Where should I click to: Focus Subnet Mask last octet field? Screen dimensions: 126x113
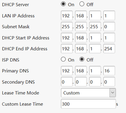pyautogui.click(x=109, y=26)
